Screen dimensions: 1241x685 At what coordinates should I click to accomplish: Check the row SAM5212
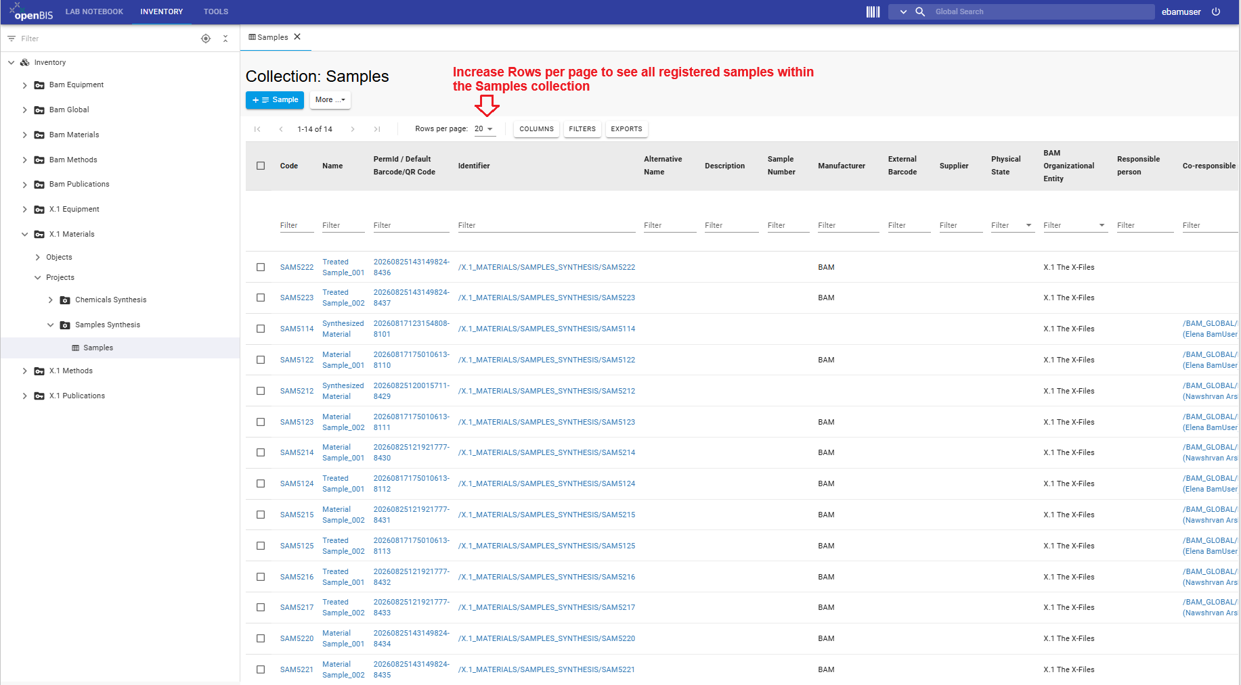coord(261,391)
